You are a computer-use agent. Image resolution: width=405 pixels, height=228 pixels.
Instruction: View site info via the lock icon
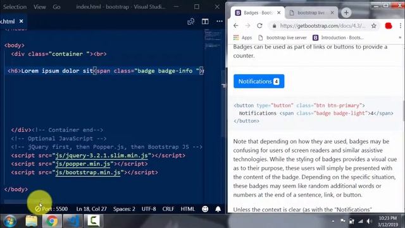pos(274,25)
